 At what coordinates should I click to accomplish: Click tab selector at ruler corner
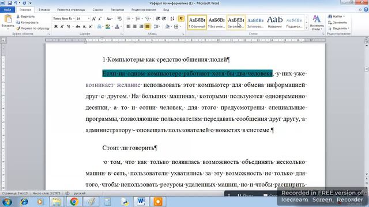[x=3, y=40]
